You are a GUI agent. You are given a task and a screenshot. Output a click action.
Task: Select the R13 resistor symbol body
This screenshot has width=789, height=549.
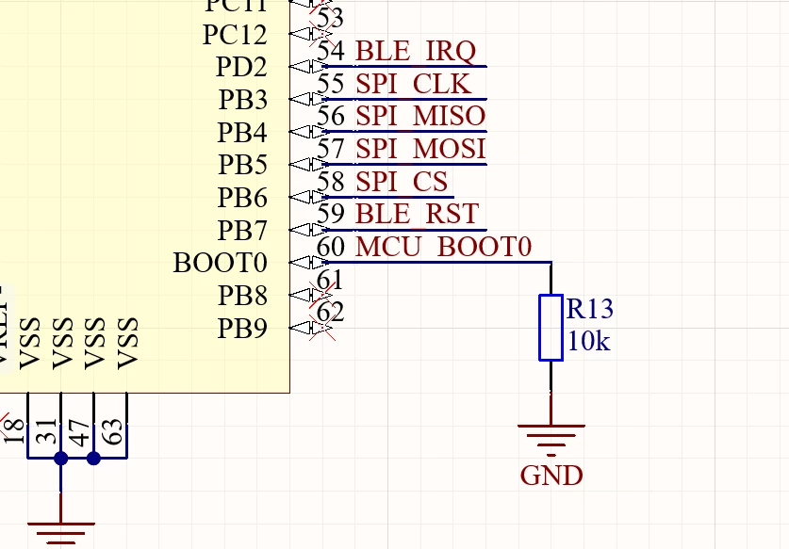tap(551, 328)
